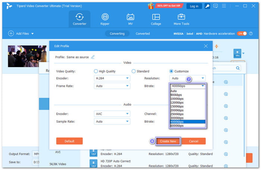Open the feedback chat icon
Viewport: 261px width, 170px height.
pos(216,6)
